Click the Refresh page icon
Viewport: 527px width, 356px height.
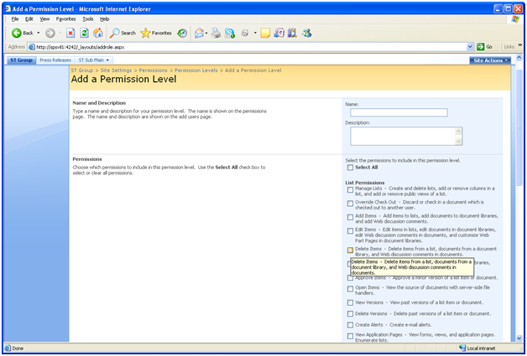[85, 33]
